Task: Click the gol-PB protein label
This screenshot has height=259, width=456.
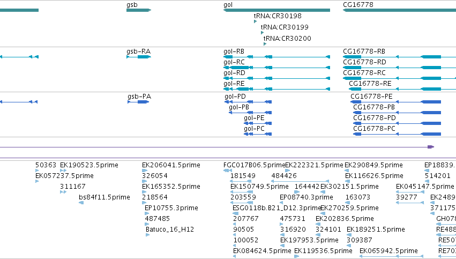Action: pos(239,107)
